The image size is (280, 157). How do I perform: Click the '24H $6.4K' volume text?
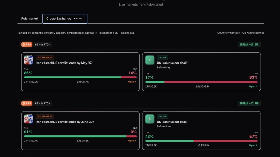pos(151,146)
